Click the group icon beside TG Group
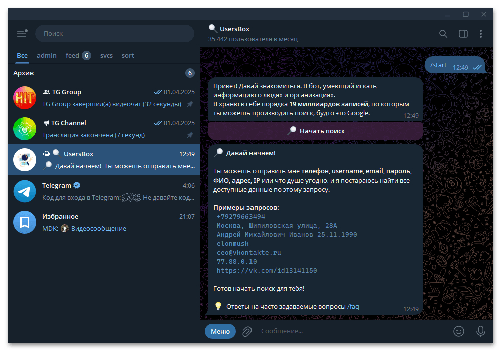 47,92
